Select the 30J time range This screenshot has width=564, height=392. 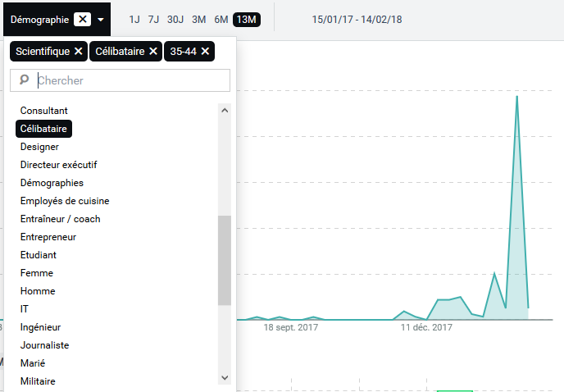(x=175, y=20)
